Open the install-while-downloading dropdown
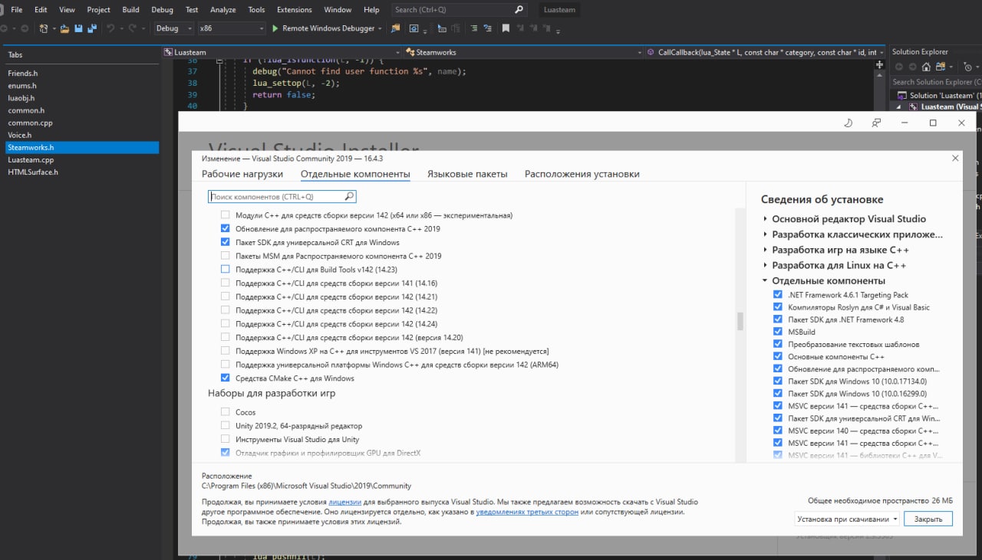This screenshot has height=560, width=982. (x=847, y=519)
